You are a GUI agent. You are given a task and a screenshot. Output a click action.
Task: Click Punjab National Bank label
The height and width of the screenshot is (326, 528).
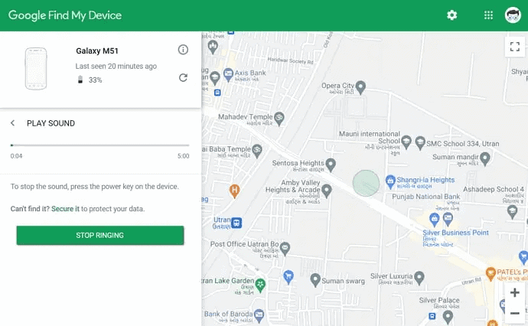[x=426, y=197]
